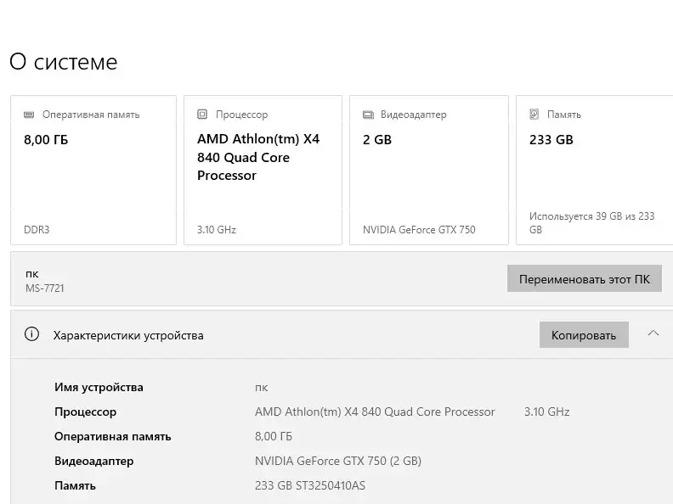Click the 233 GB heading in Память card

551,140
